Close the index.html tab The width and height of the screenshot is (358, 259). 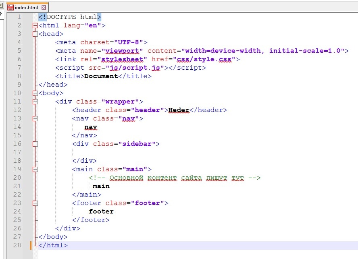click(44, 8)
